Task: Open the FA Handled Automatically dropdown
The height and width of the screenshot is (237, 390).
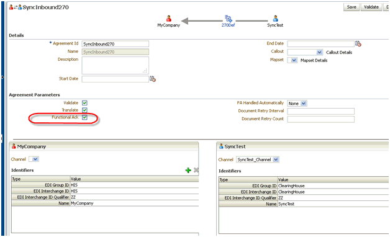Action: tap(297, 104)
